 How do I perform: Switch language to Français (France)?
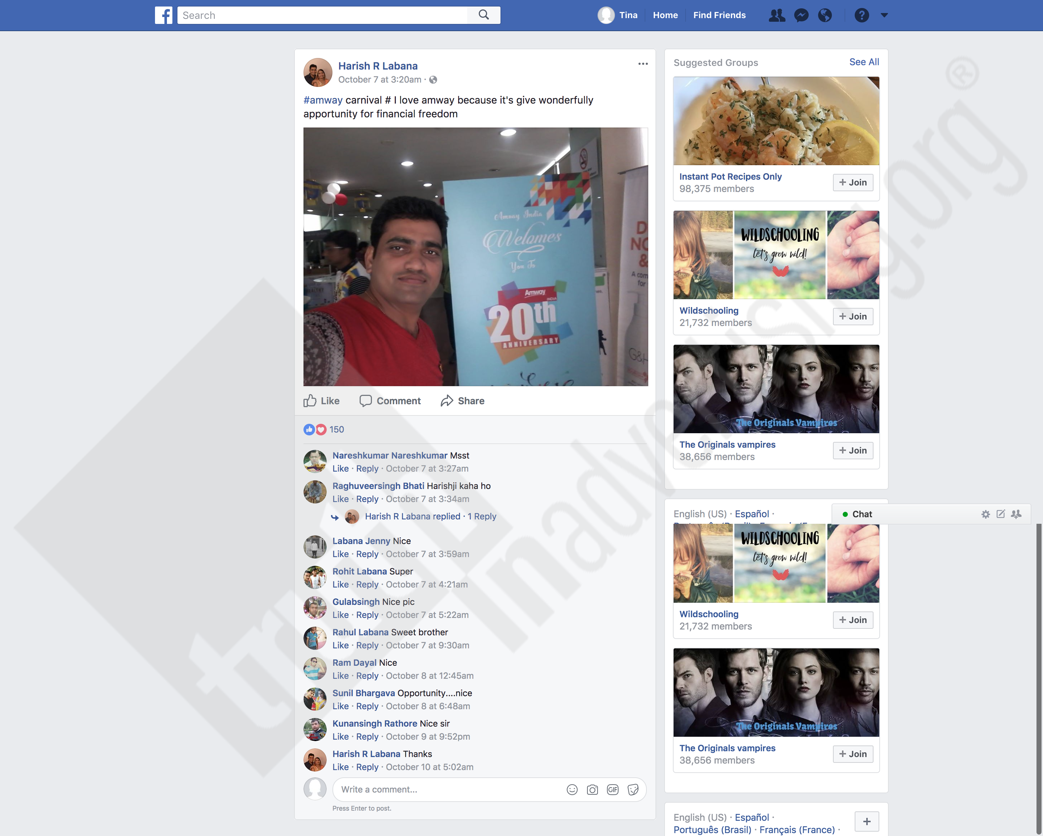797,830
